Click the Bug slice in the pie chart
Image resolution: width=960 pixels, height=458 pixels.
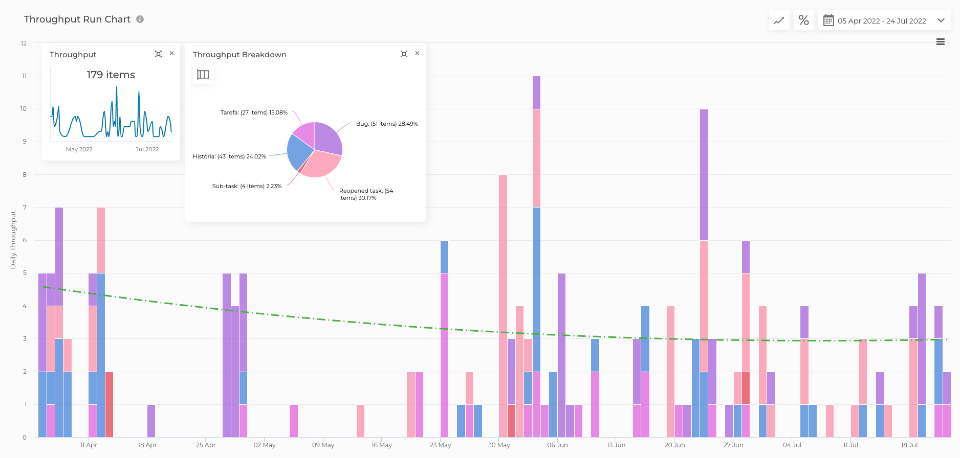328,137
